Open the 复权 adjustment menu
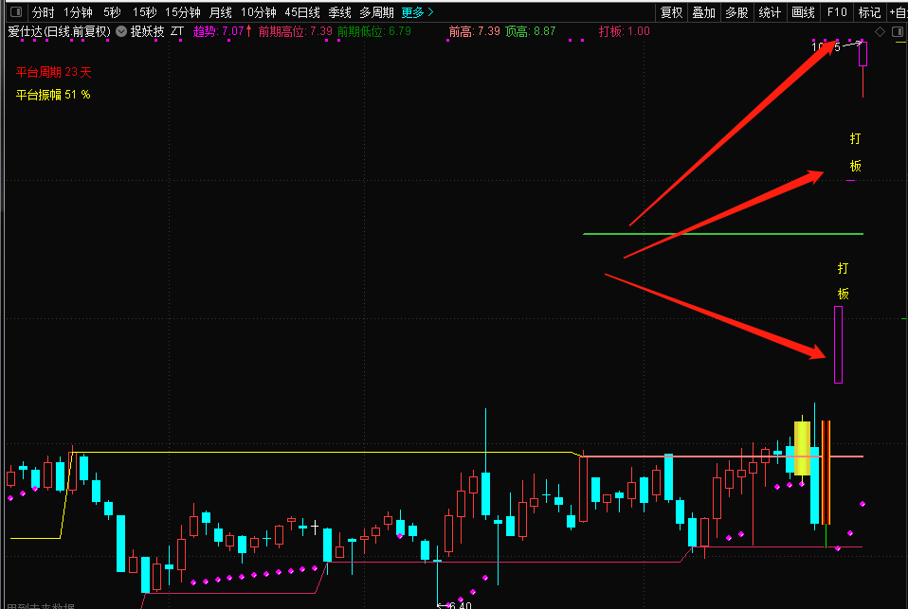 pos(671,12)
